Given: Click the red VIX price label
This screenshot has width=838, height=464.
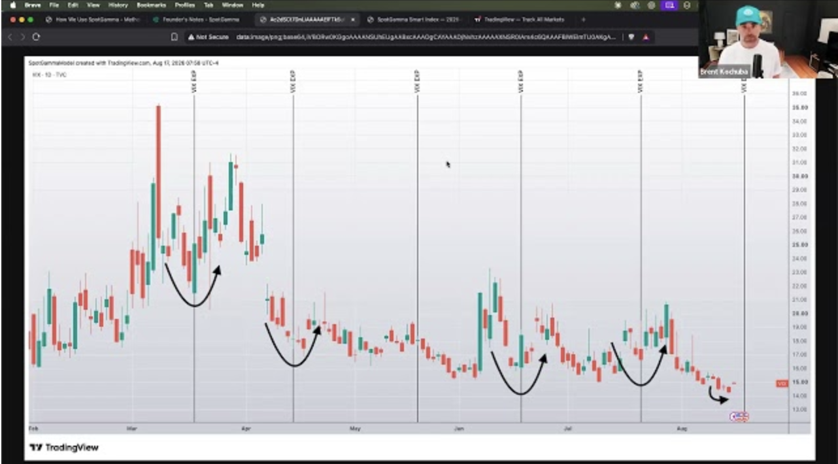Looking at the screenshot, I should (781, 384).
